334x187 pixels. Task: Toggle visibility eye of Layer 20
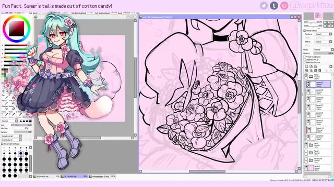click(308, 83)
